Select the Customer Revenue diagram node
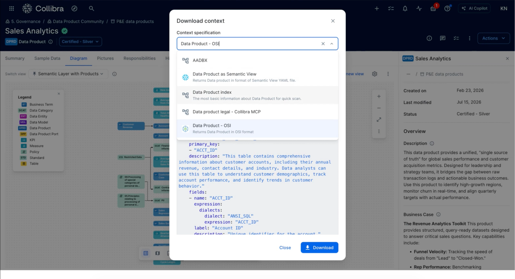 (131, 126)
